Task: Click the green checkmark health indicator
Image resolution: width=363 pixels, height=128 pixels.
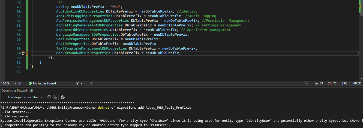Action: coord(30,83)
